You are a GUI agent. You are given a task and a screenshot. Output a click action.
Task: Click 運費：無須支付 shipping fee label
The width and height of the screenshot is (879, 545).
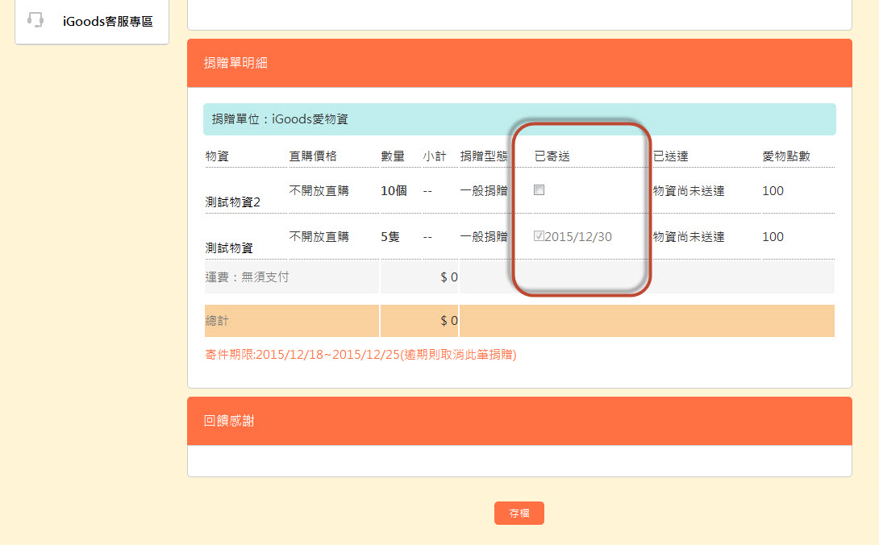point(247,277)
